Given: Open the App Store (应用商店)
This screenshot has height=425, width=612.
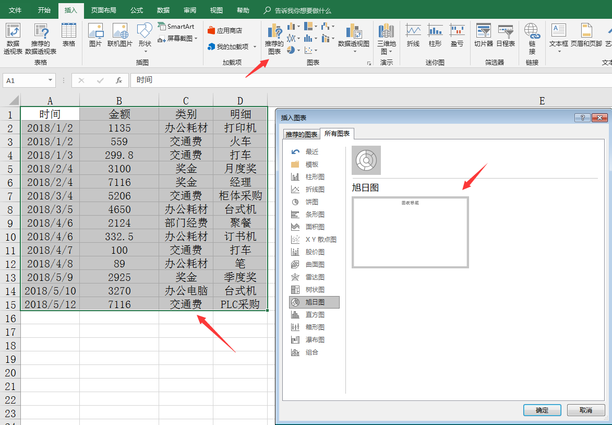Looking at the screenshot, I should pyautogui.click(x=225, y=30).
